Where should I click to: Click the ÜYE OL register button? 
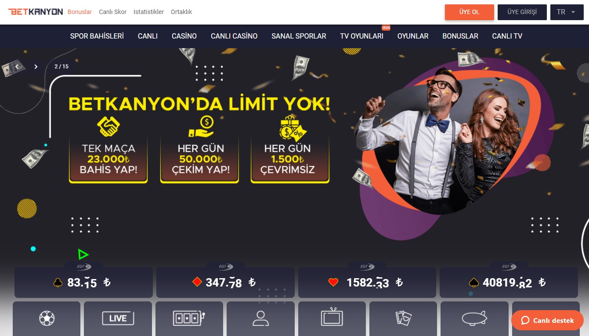tap(470, 12)
